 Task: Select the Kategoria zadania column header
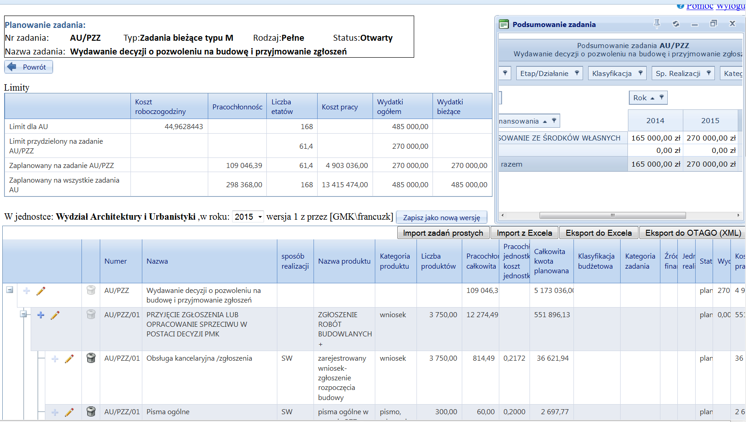coord(640,261)
